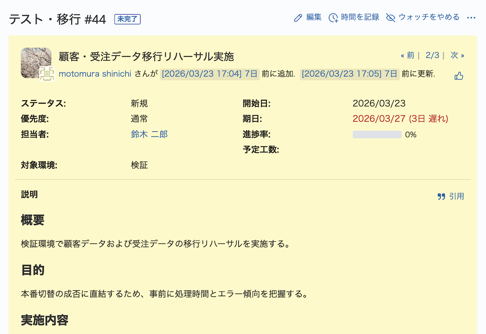Click the 17:04 created timestamp link
The image size is (486, 334).
coord(209,74)
